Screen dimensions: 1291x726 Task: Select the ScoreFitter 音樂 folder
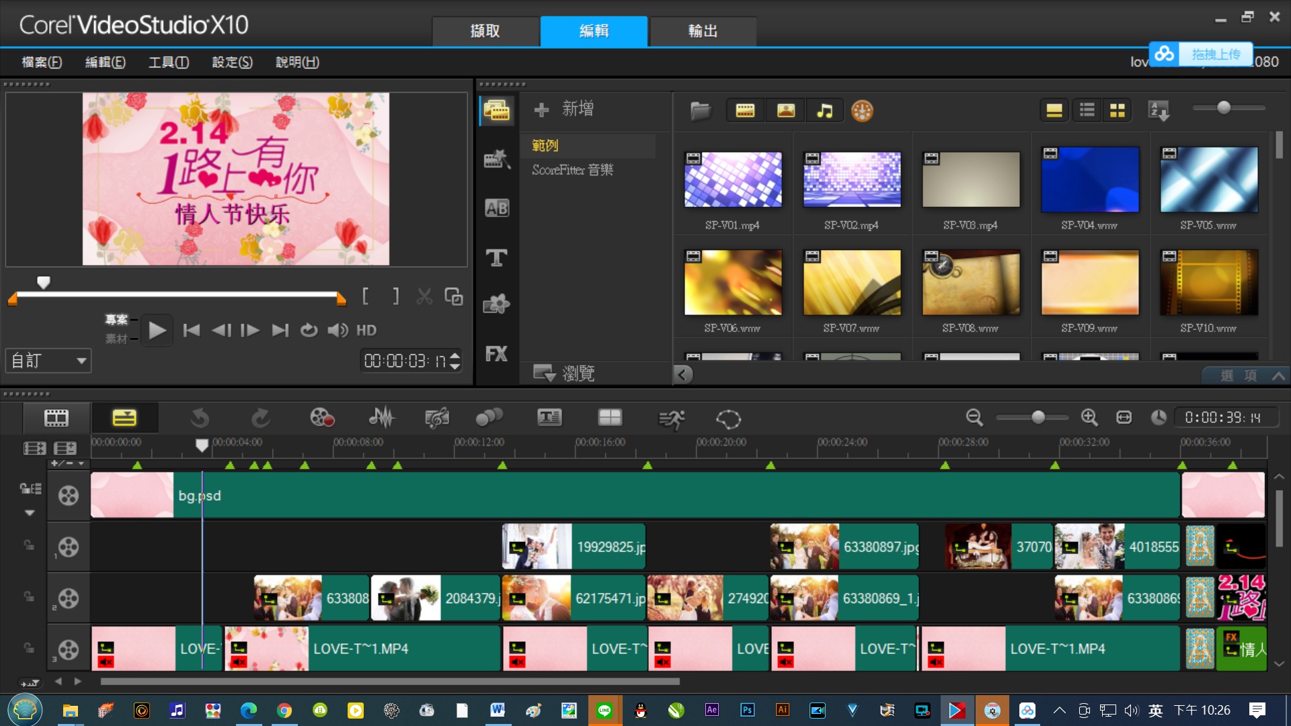click(x=572, y=170)
